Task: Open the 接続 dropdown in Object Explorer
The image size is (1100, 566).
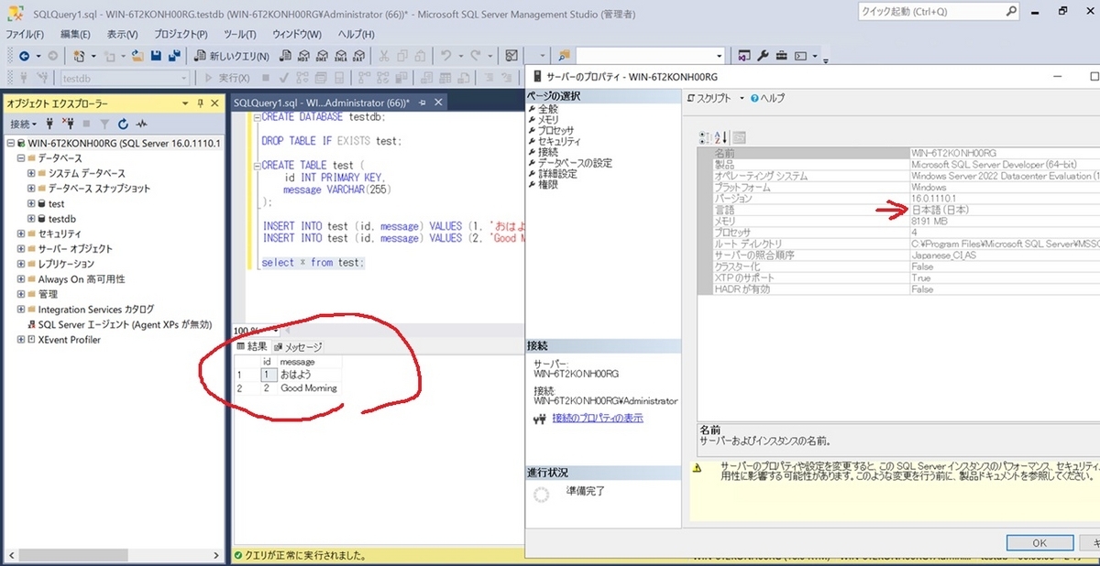Action: pos(23,124)
